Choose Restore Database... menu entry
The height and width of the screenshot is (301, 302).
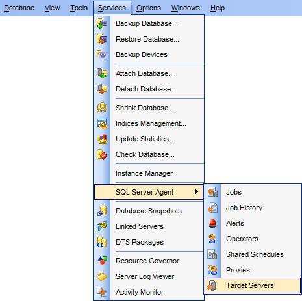point(149,39)
